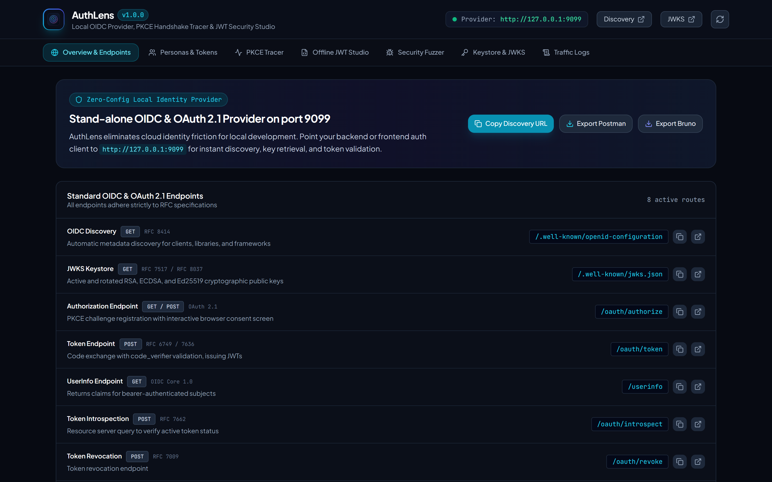
Task: Click the Copy Discovery URL button
Action: [510, 124]
